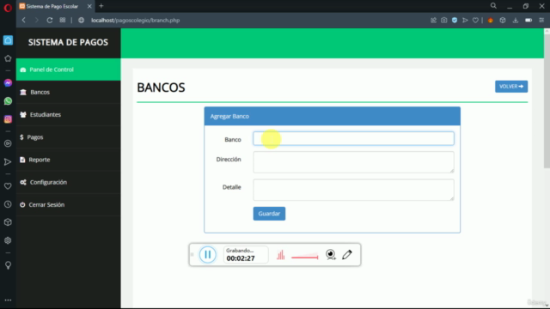The width and height of the screenshot is (550, 309).
Task: Open Messenger in the Opera sidebar
Action: pyautogui.click(x=8, y=83)
